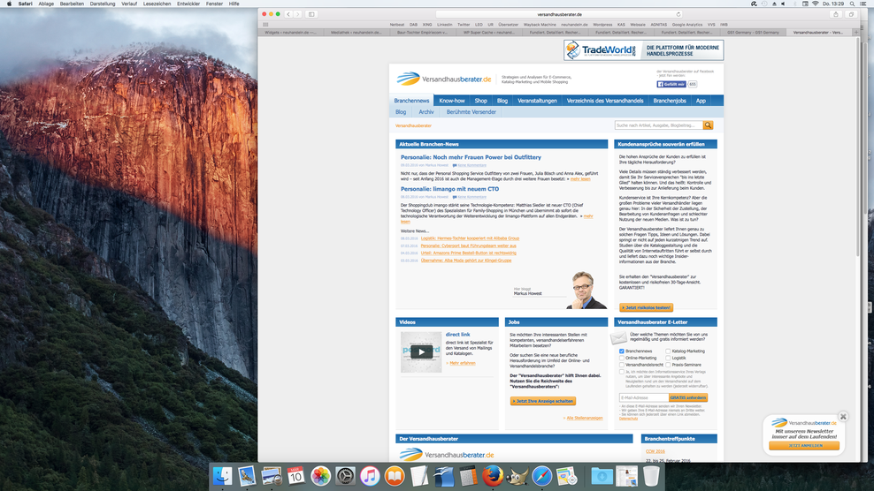Check the Online-Marketing checkbox

coord(622,358)
